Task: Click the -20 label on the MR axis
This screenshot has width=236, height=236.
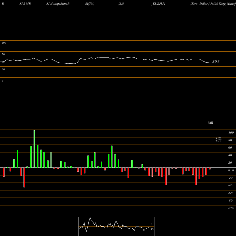Action: pyautogui.click(x=230, y=178)
